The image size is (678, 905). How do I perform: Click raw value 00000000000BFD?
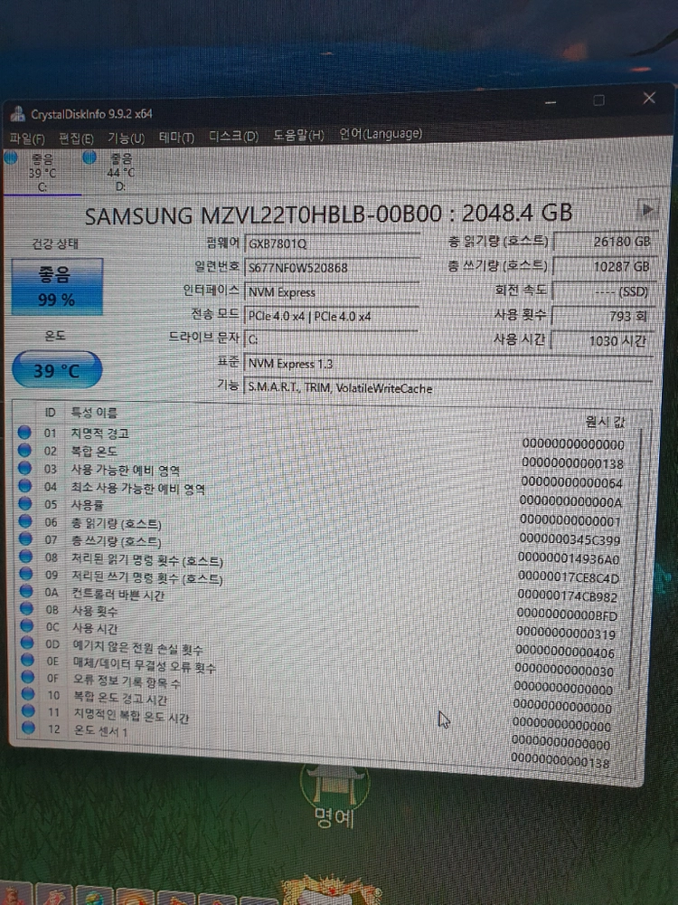coord(567,614)
